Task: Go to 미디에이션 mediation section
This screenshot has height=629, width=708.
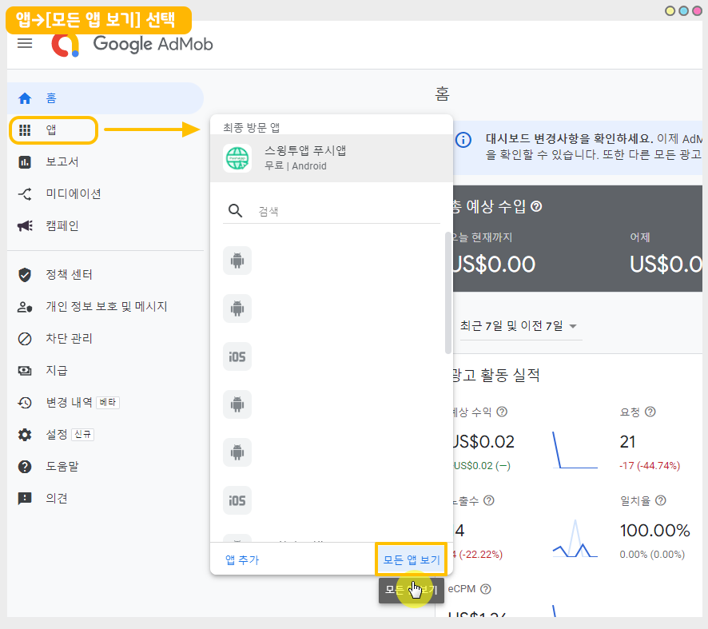Action: click(x=72, y=194)
